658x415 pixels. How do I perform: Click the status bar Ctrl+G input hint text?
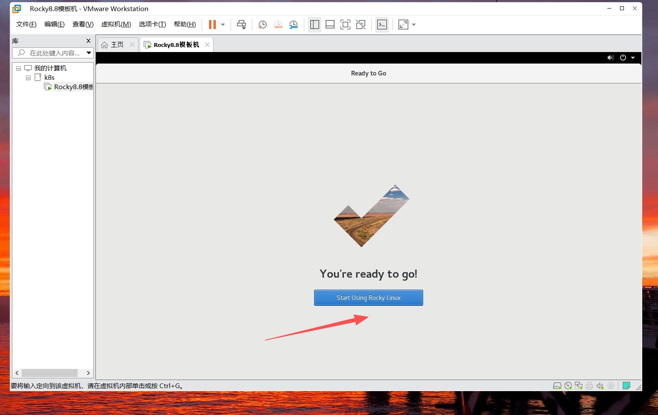(x=97, y=386)
